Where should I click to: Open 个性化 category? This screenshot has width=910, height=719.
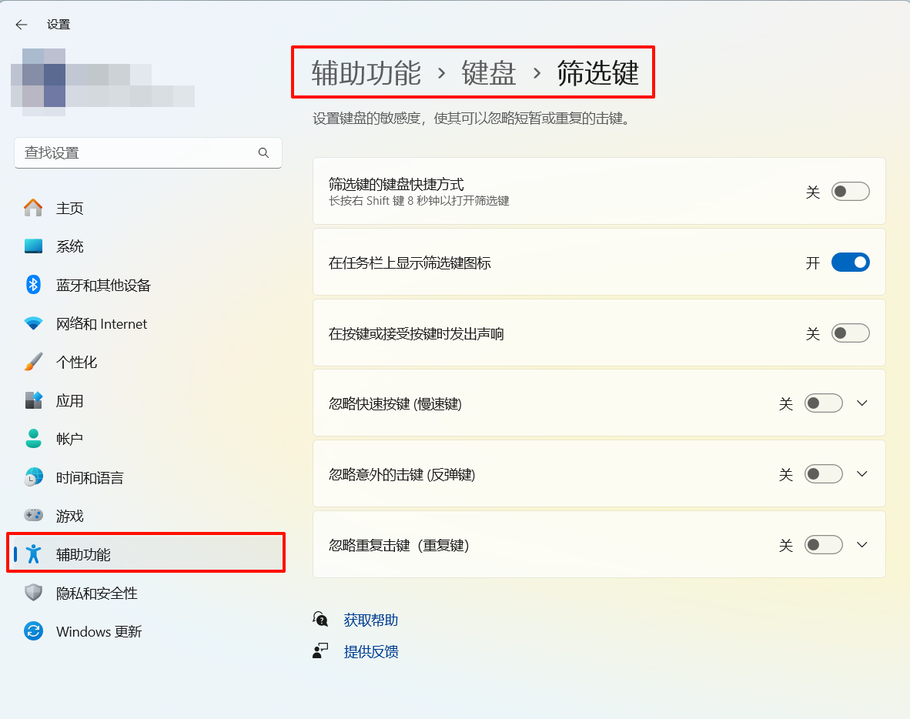(148, 362)
